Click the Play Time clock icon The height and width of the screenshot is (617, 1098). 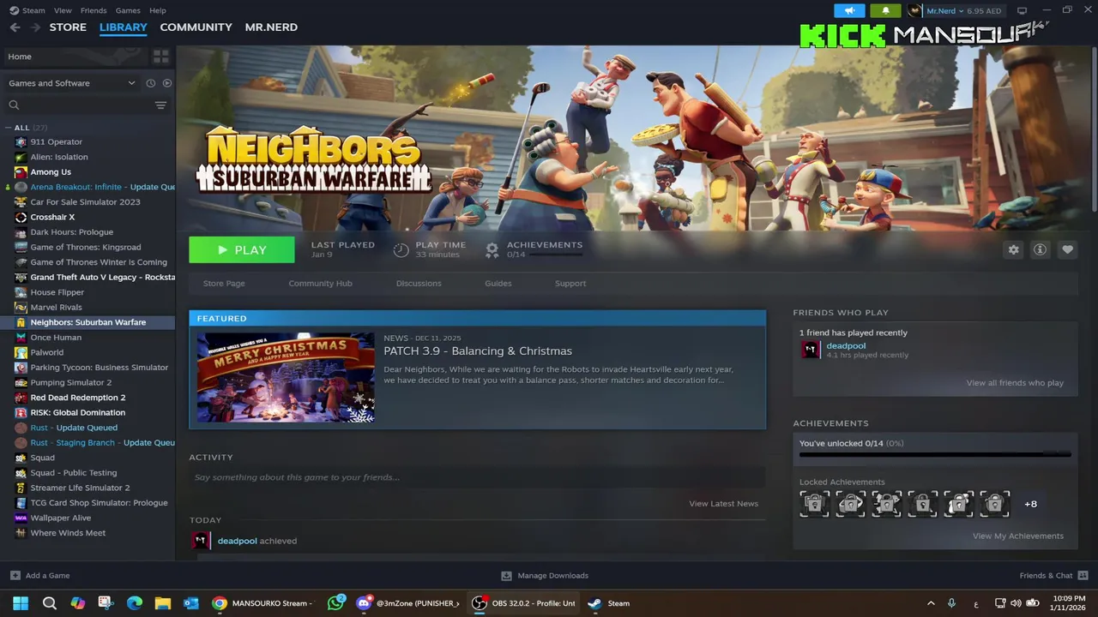point(401,250)
